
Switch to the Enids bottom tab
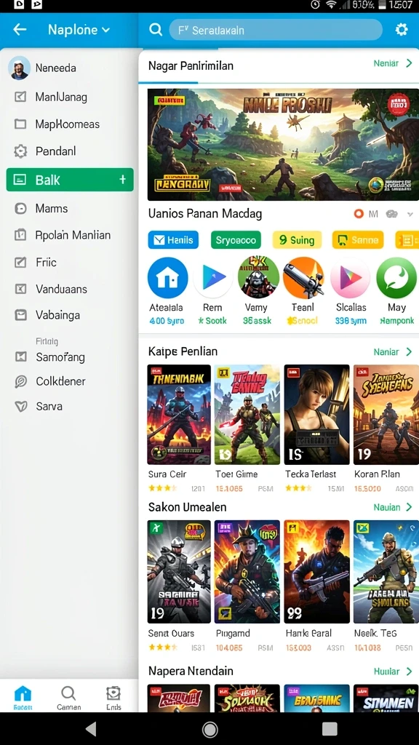[113, 697]
